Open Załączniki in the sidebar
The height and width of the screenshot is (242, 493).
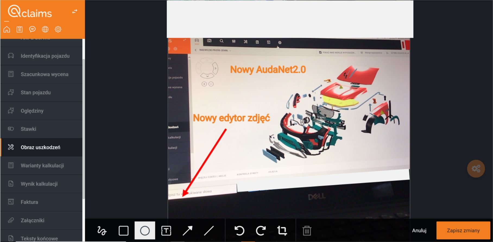point(41,220)
